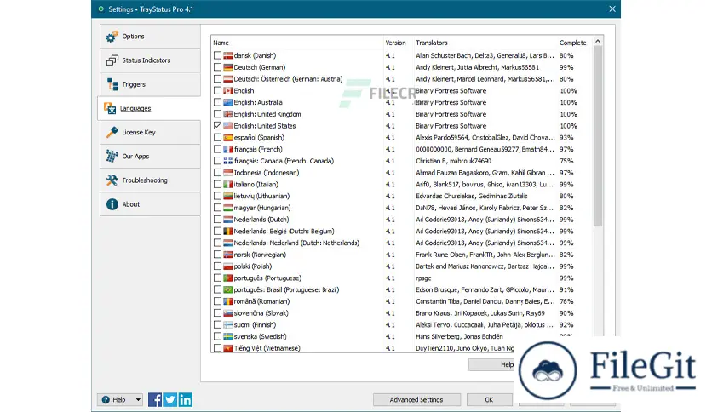Open the Twitter icon link
The image size is (712, 412).
click(x=169, y=400)
